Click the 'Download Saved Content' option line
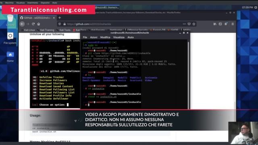This screenshot has height=145, width=258. 52,87
